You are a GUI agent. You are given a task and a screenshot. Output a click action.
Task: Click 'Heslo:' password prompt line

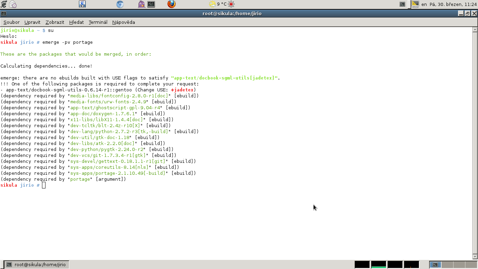coord(9,36)
